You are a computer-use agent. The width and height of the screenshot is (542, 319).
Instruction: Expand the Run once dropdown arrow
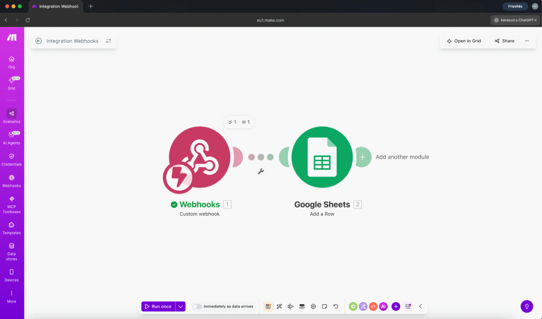(x=180, y=306)
